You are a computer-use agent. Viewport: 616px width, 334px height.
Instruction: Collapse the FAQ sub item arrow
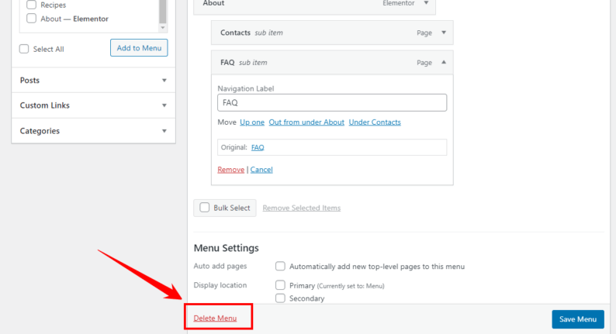(444, 62)
